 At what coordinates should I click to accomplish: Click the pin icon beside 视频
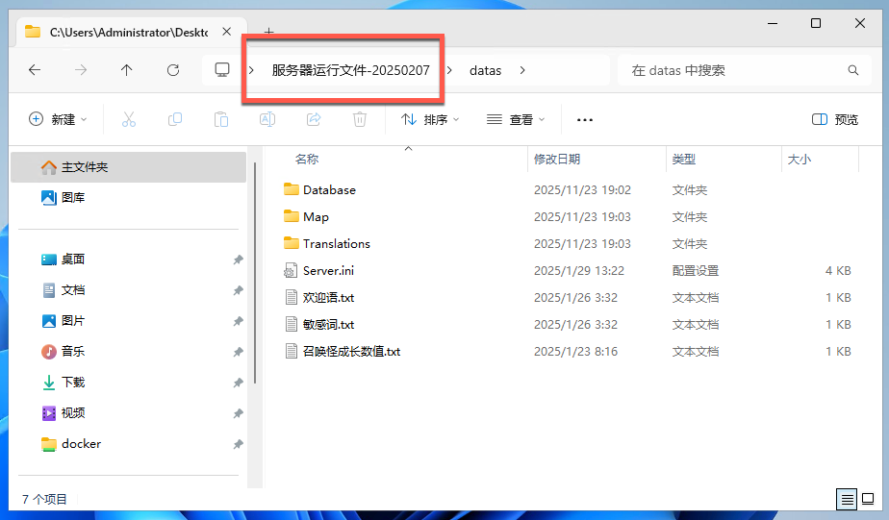coord(239,413)
